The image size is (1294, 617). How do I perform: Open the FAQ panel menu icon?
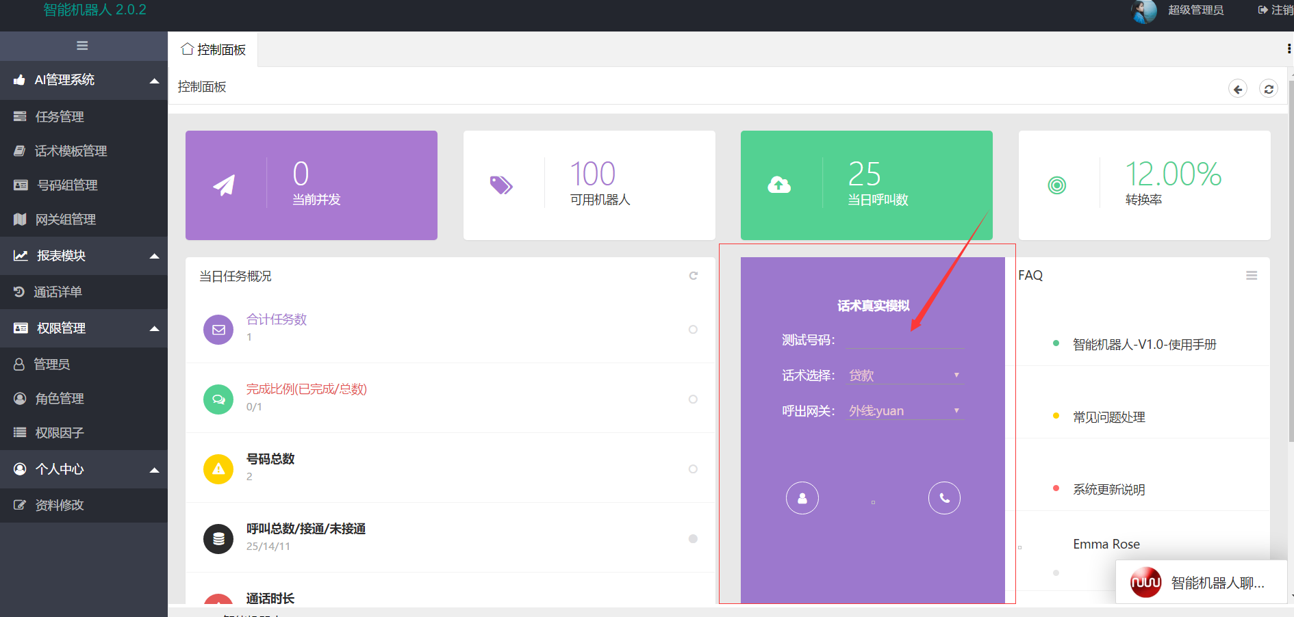1251,276
